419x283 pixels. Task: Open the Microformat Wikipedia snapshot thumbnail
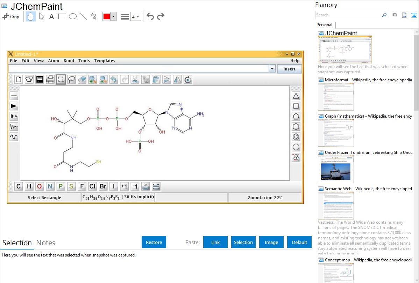tap(336, 97)
